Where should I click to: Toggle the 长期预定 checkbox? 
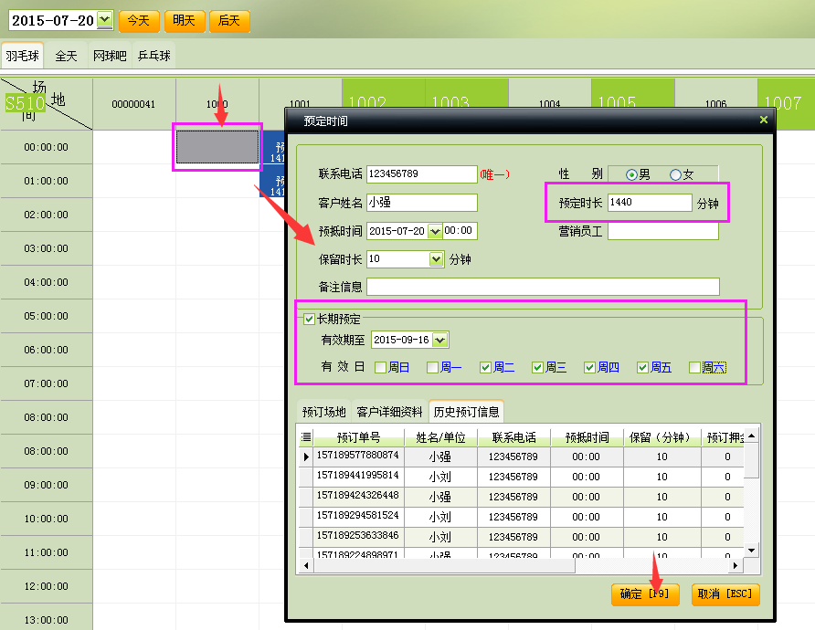click(x=309, y=319)
